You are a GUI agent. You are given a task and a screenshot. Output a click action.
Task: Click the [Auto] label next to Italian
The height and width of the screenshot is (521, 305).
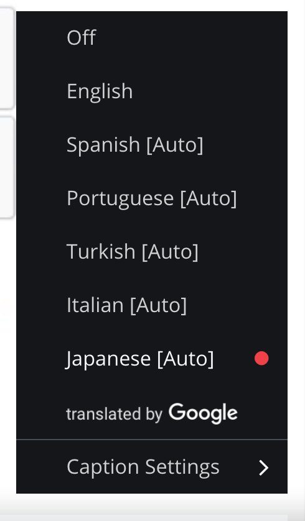click(158, 305)
